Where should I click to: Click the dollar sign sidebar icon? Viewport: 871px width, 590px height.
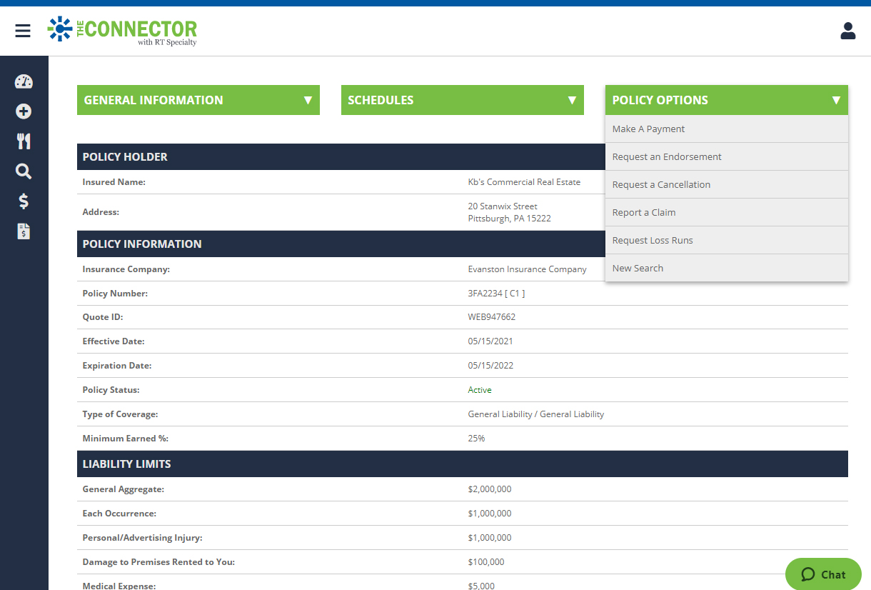tap(24, 201)
